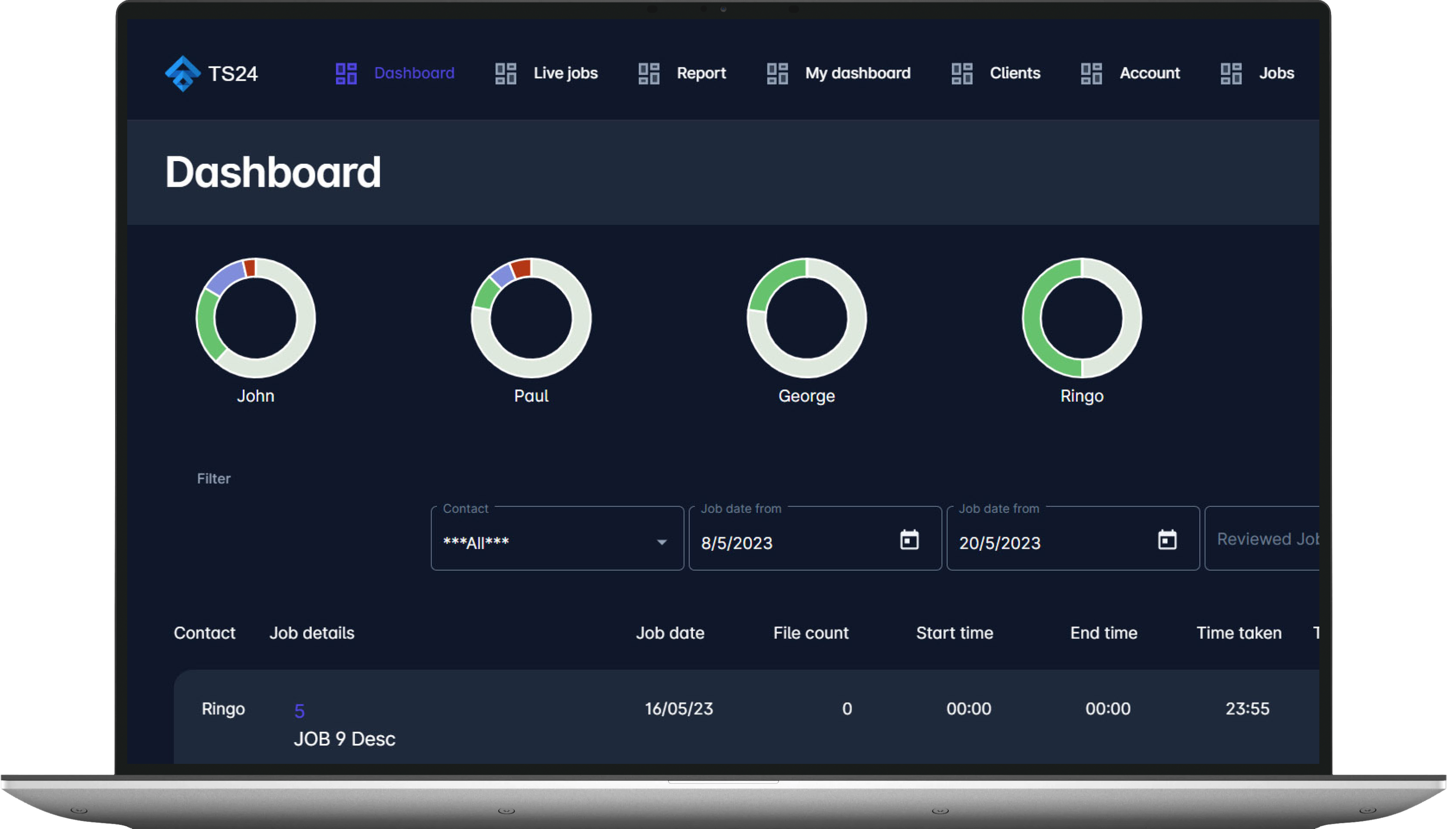Open calendar picker for 20/5/2023 date
The width and height of the screenshot is (1447, 829).
(x=1167, y=540)
